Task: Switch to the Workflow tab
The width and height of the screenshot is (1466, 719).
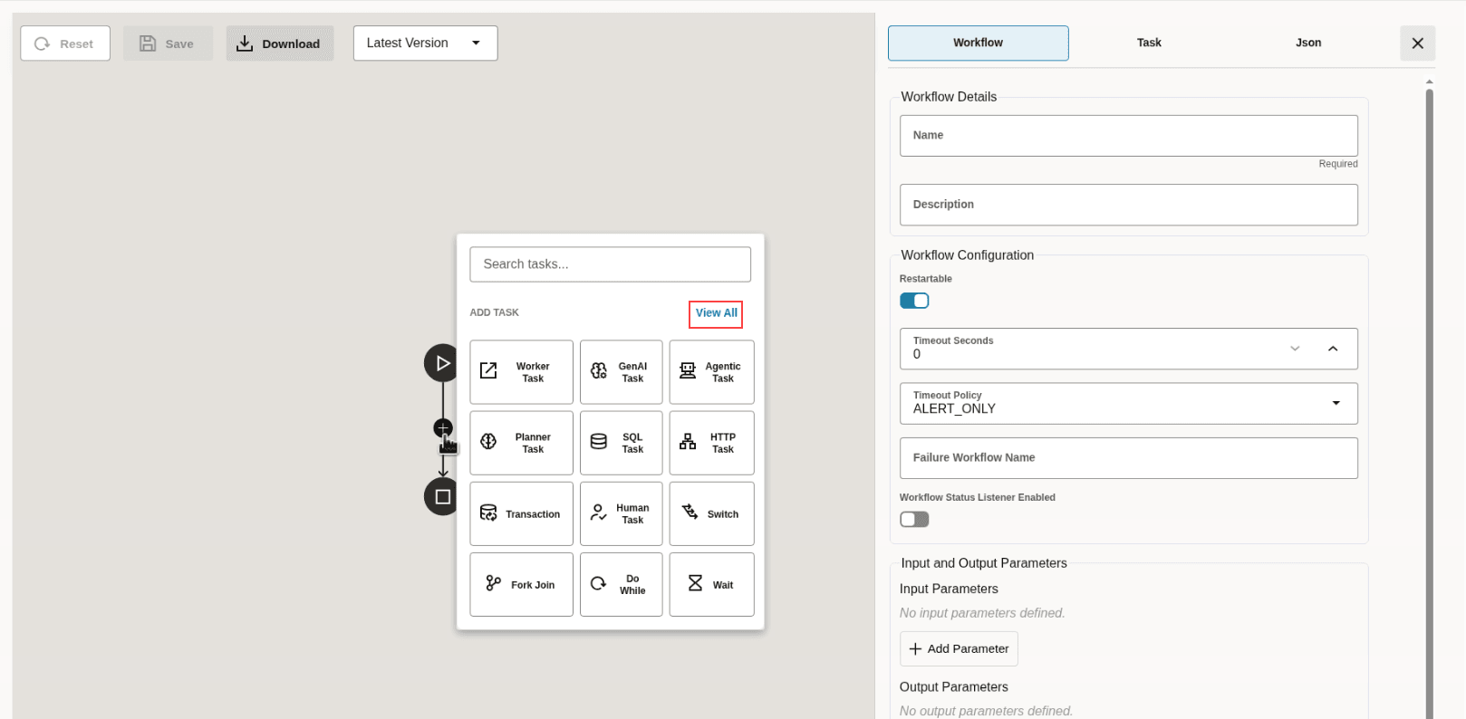Action: [978, 43]
